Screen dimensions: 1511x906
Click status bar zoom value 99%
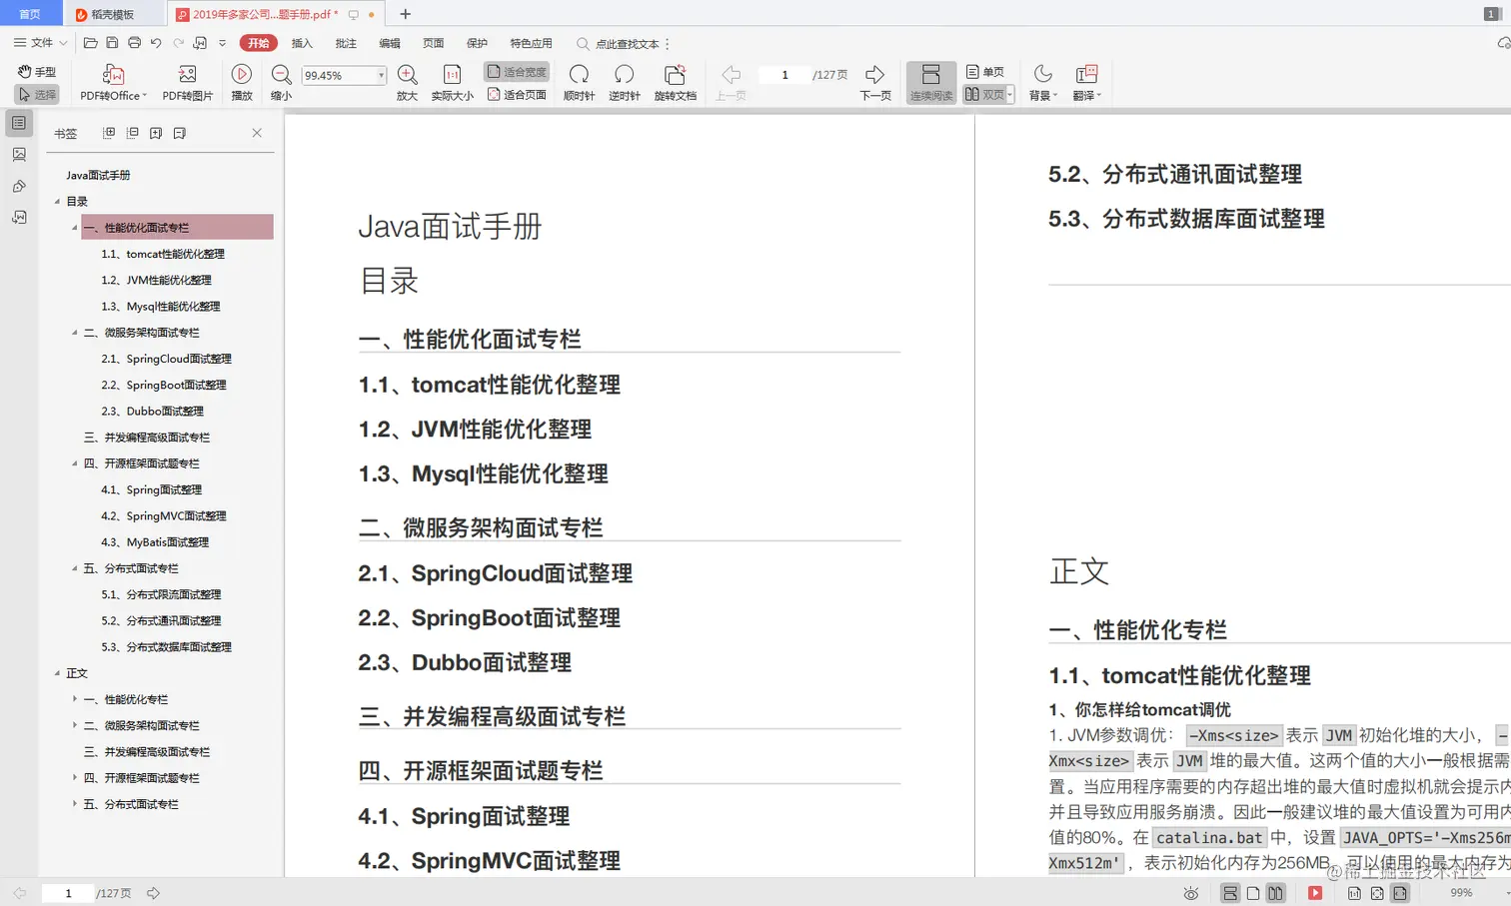point(1461,893)
